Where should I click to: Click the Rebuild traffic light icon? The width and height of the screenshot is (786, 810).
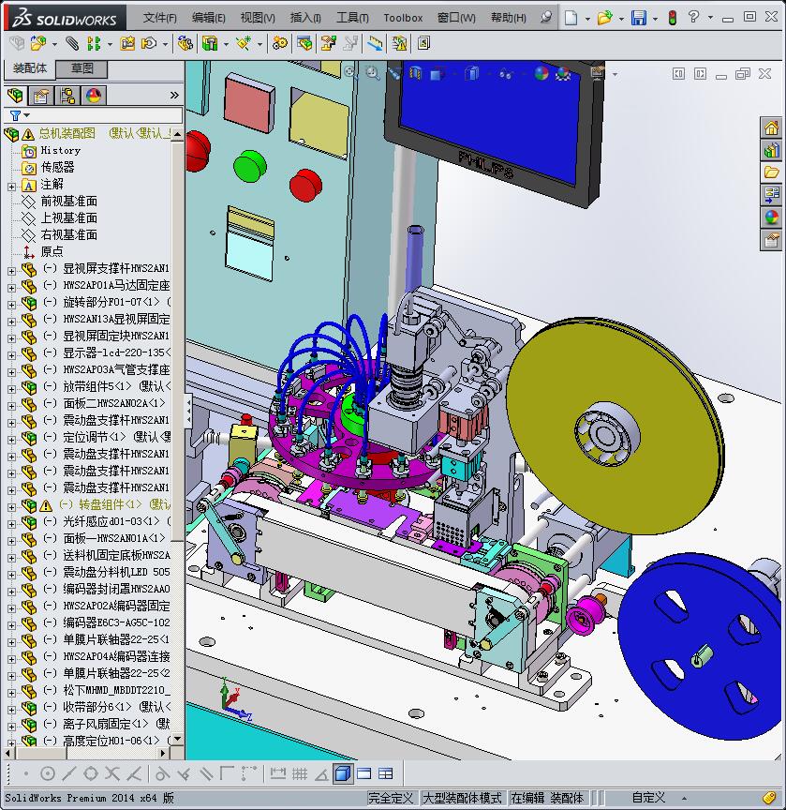point(672,18)
